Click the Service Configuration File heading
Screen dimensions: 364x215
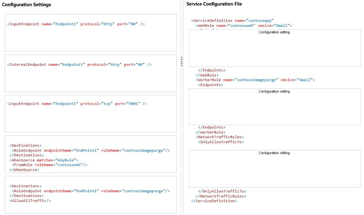[x=214, y=4]
